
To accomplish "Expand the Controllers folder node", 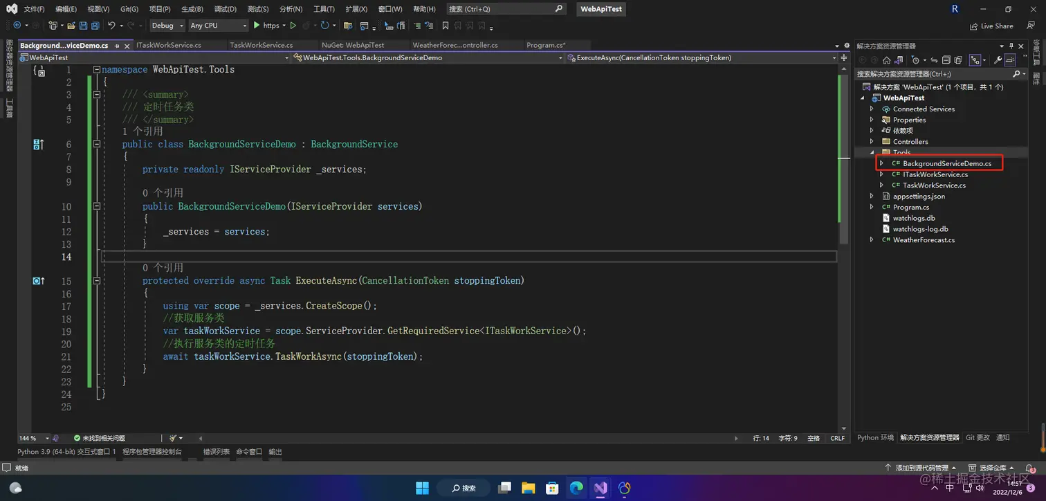I will point(872,141).
